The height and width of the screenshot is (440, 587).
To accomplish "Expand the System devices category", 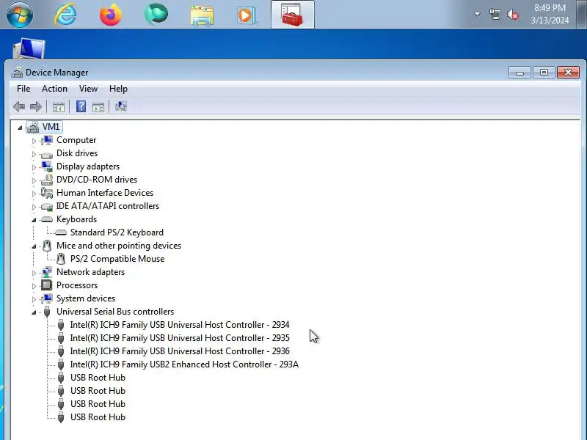I will [34, 299].
